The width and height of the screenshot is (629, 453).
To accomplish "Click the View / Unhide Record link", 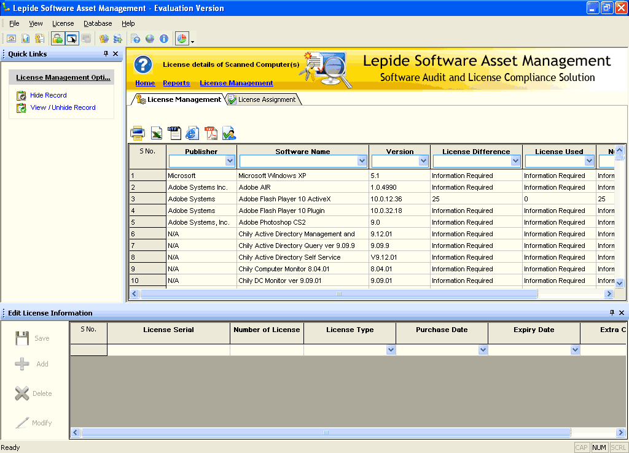I will [63, 108].
